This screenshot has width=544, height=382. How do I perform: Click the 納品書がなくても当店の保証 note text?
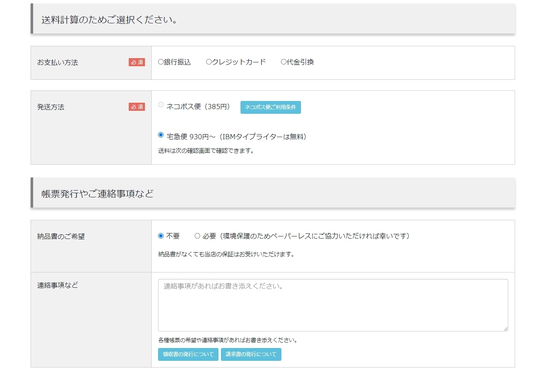pos(226,255)
